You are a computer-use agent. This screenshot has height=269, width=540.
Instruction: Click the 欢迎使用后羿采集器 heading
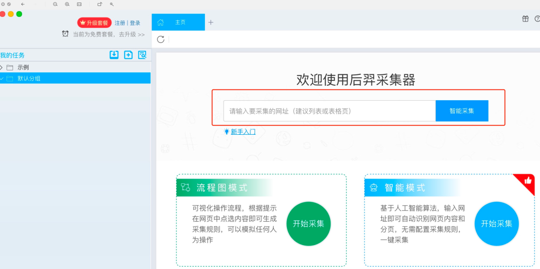pos(356,80)
